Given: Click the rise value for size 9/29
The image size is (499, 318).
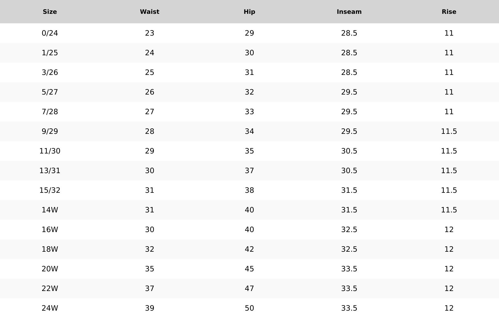Looking at the screenshot, I should coord(449,131).
